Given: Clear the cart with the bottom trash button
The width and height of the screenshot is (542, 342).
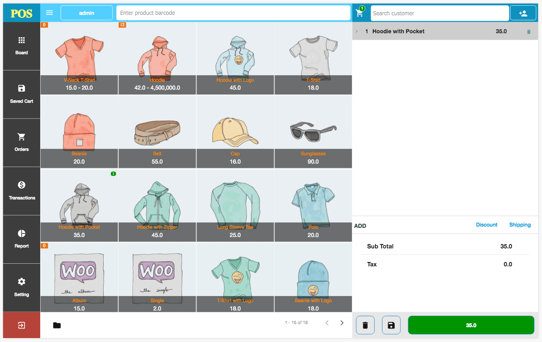Looking at the screenshot, I should [365, 325].
